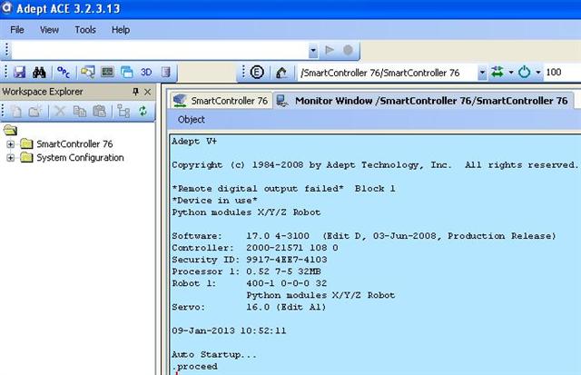581x375 pixels.
Task: Click the grayed record/stop circle button
Action: (348, 50)
